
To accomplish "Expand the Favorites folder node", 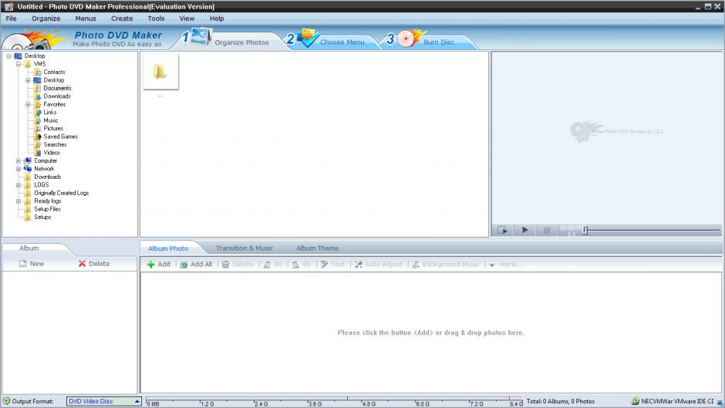I will click(28, 105).
